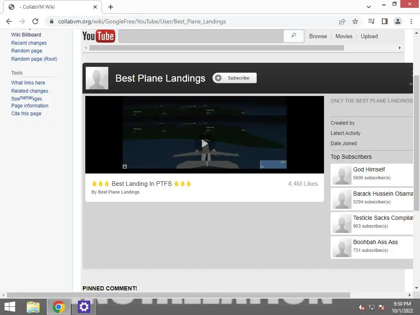
Task: Go back using the browser back arrow
Action: point(9,21)
